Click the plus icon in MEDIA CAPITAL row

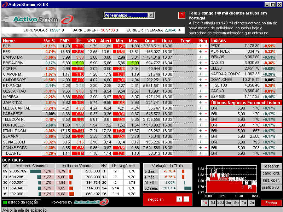(x=200, y=108)
